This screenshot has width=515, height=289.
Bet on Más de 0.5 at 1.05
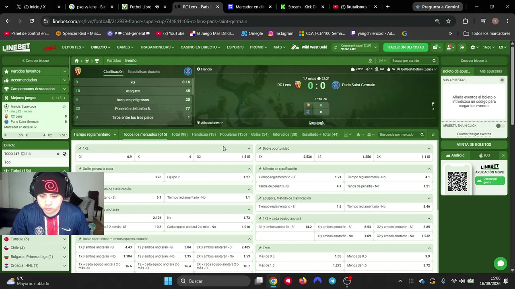tap(300, 256)
